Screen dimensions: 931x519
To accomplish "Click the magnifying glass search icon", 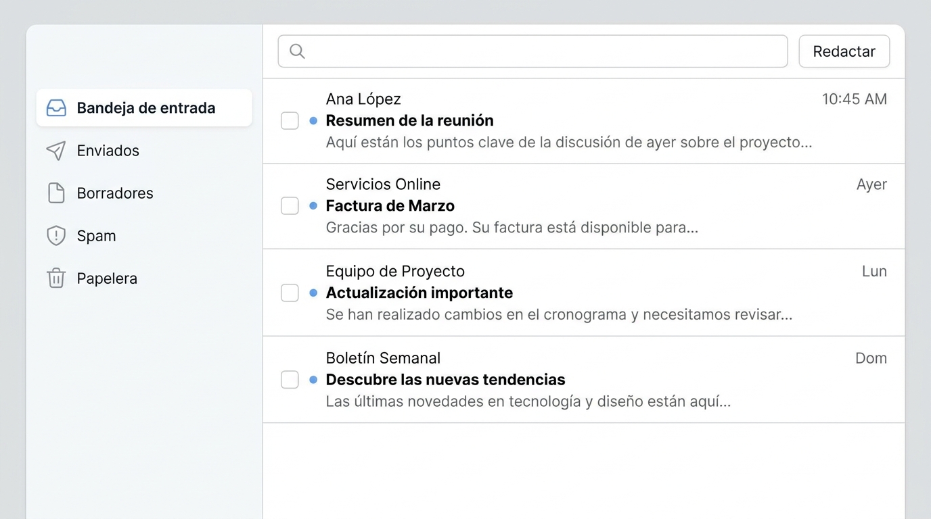I will coord(297,51).
